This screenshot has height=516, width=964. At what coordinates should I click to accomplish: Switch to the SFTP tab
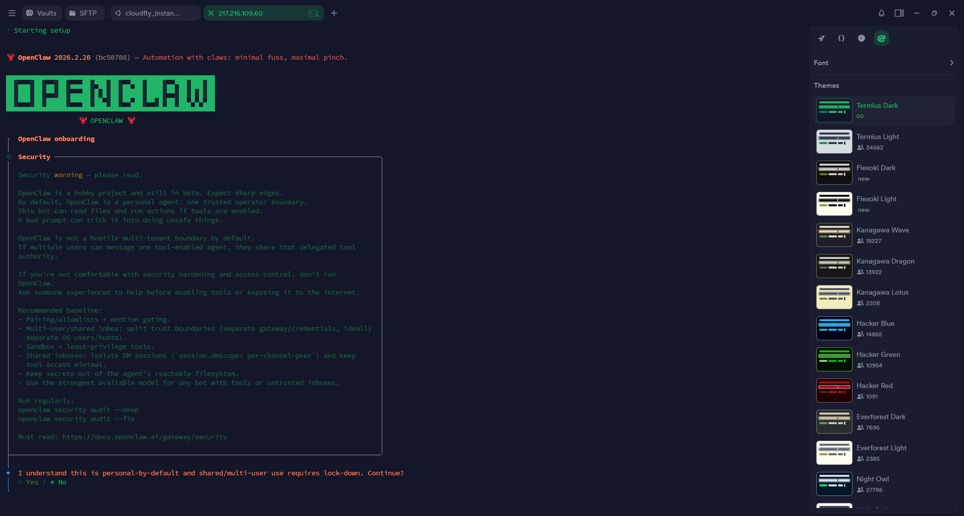[x=84, y=13]
